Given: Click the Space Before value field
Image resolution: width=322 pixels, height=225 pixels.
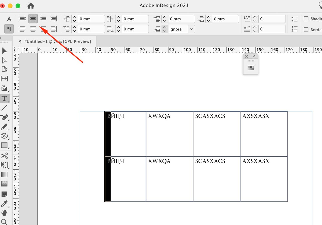Looking at the screenshot, I should click(x=182, y=19).
